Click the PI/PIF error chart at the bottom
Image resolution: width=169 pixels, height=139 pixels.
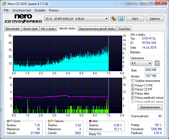point(68,96)
